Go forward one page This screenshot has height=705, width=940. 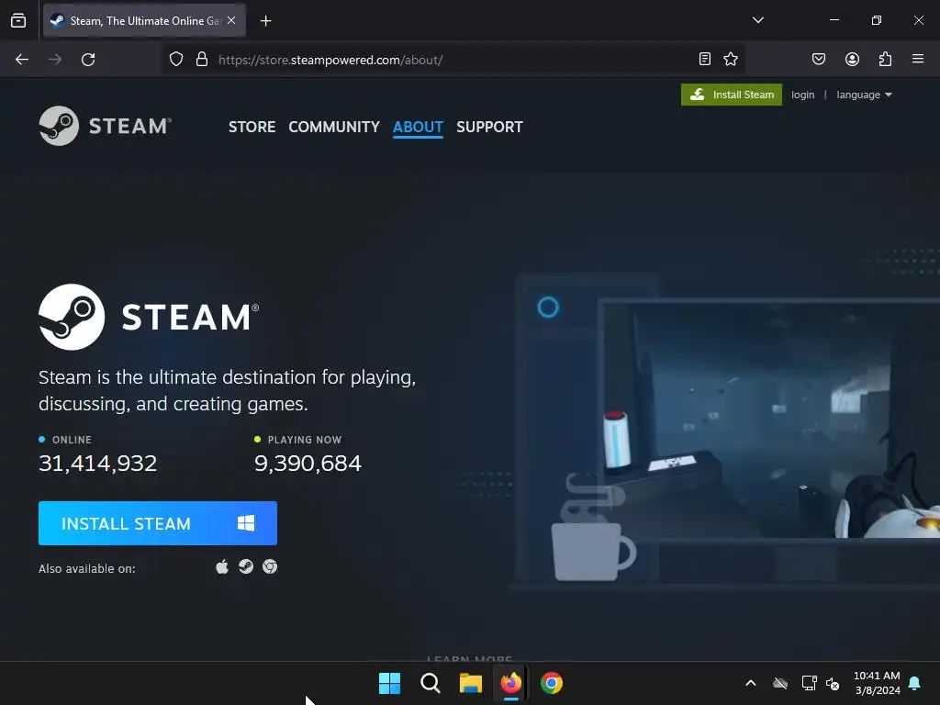55,60
